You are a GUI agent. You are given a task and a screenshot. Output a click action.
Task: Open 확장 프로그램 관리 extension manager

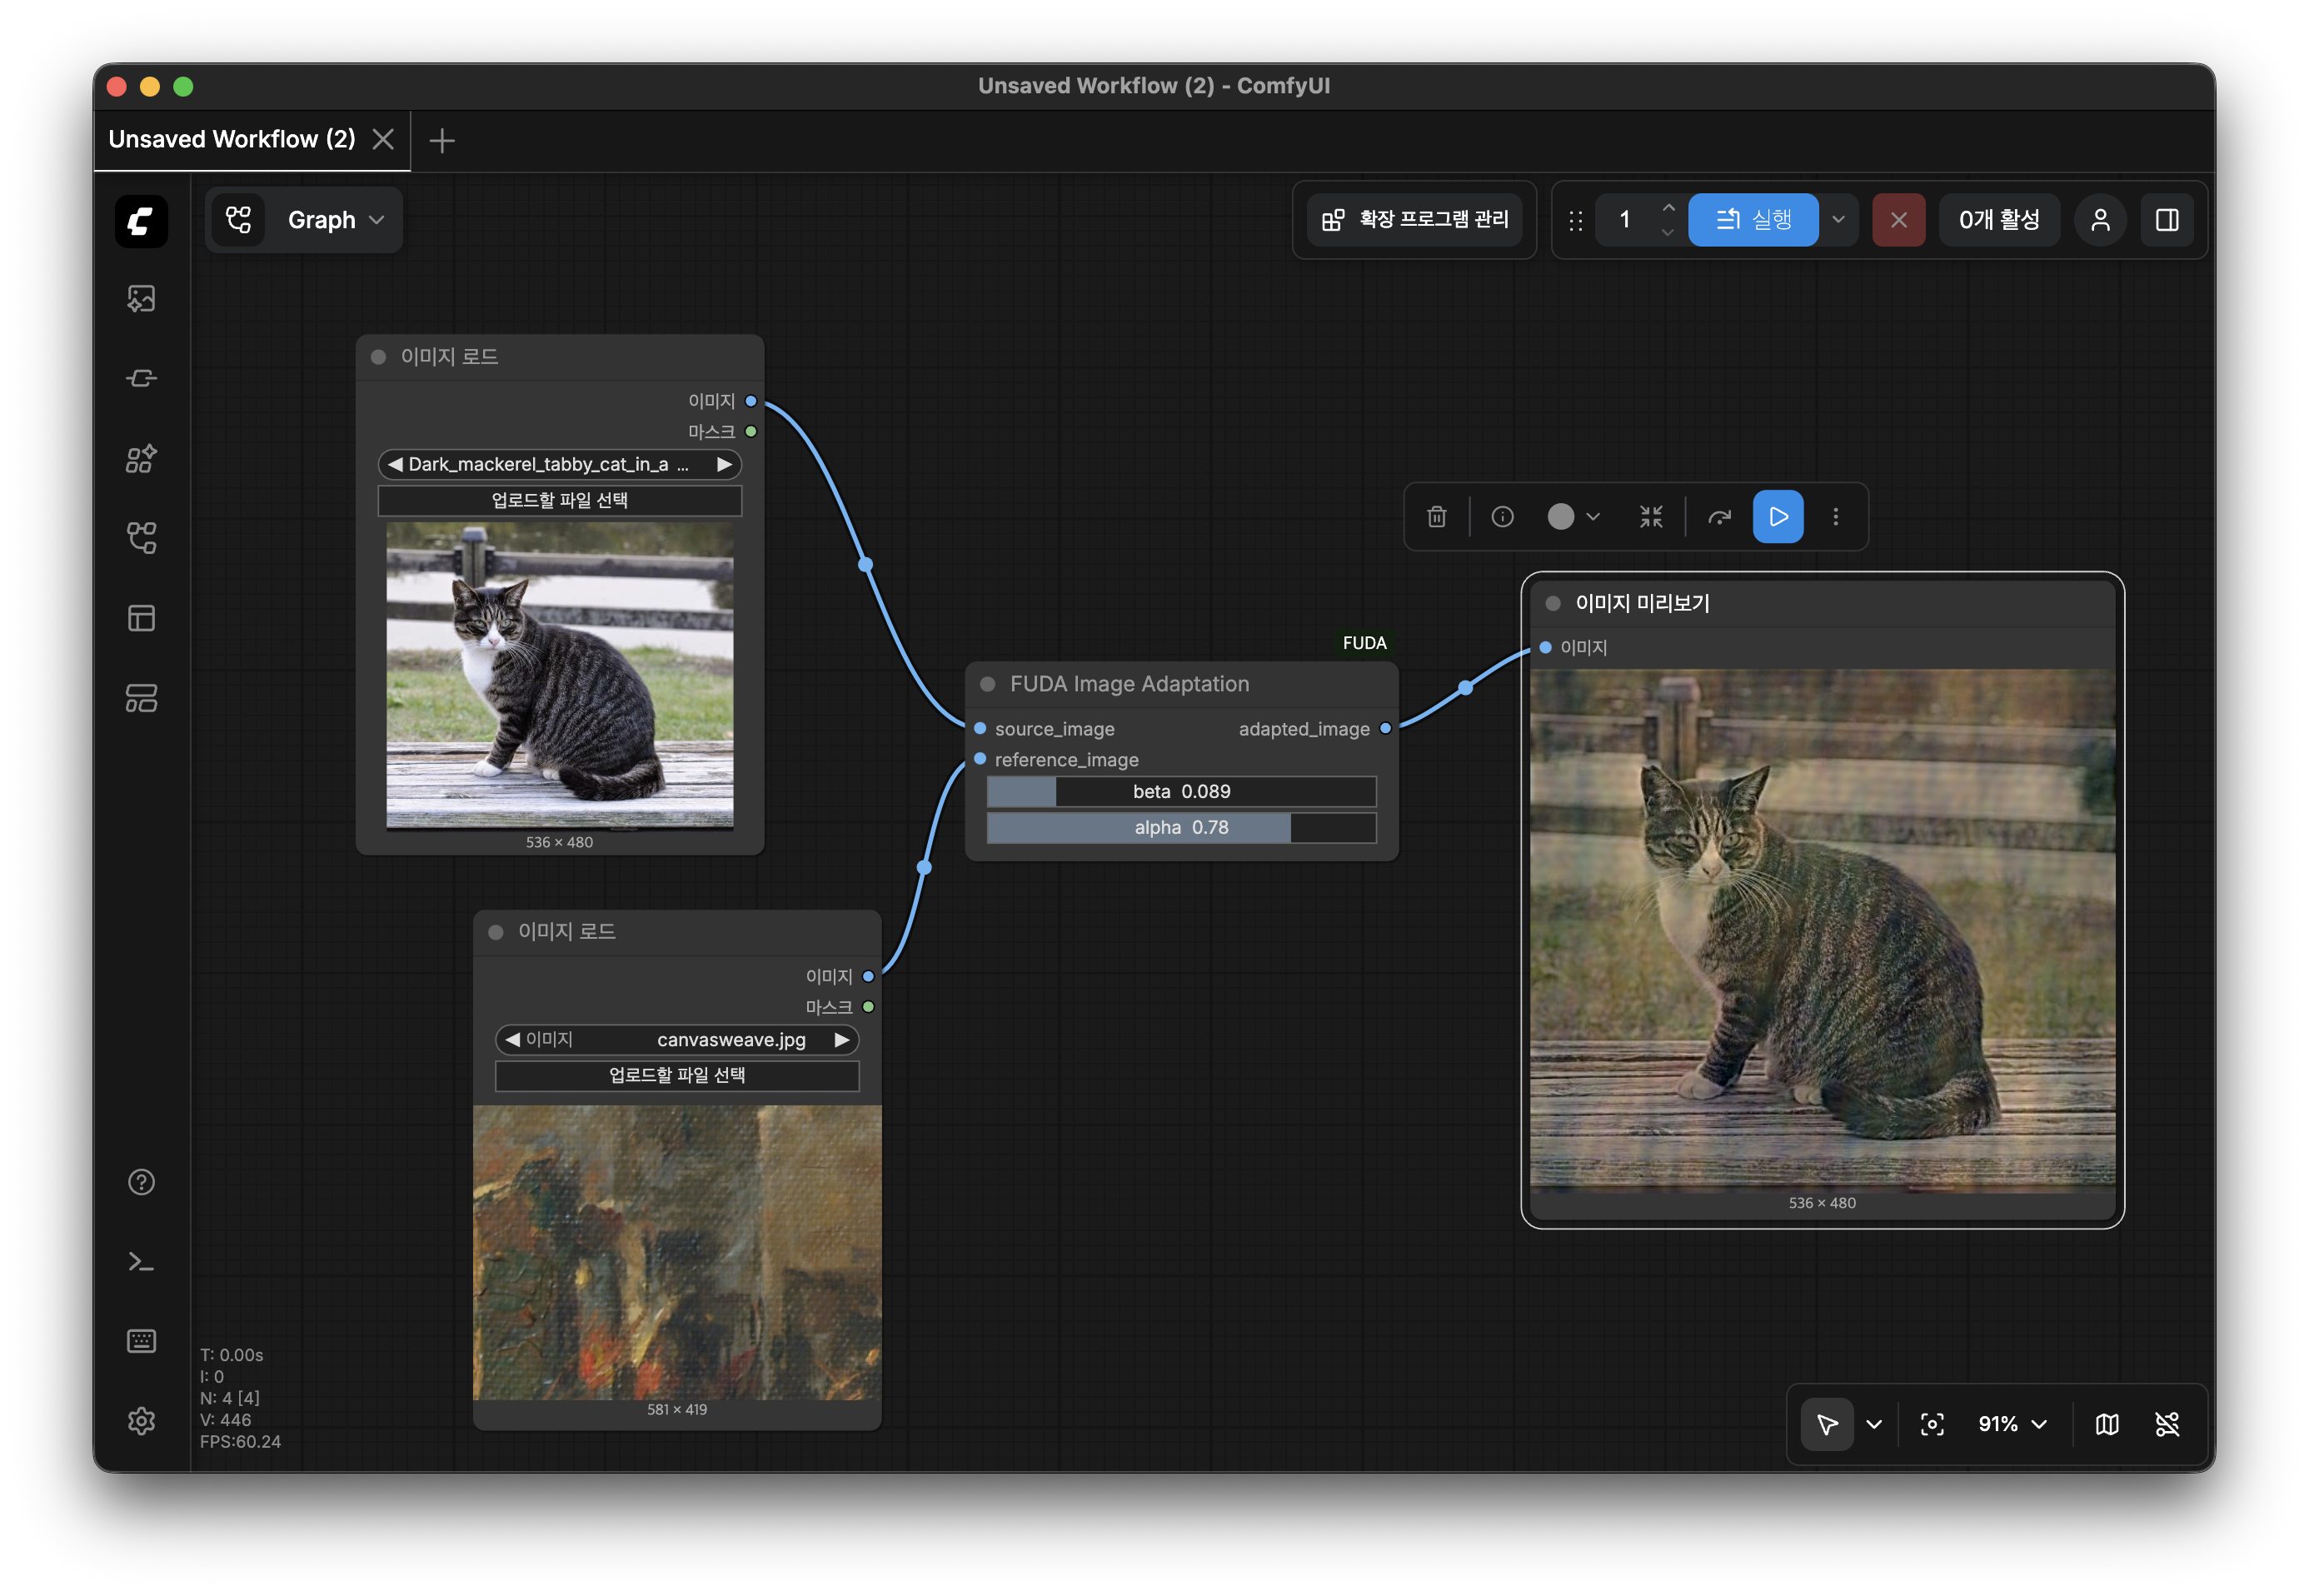(1415, 220)
